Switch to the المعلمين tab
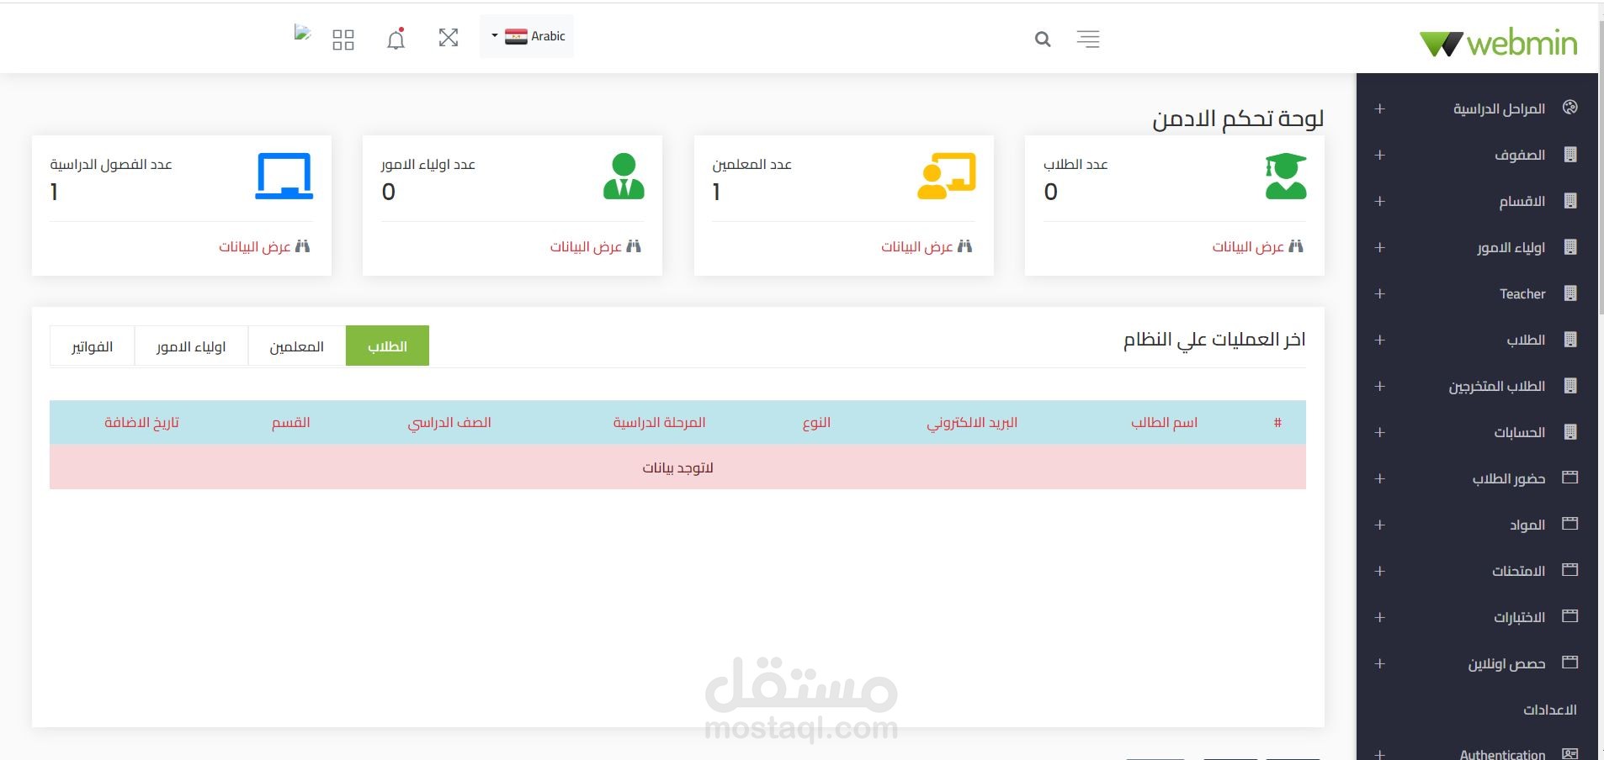 coord(296,346)
